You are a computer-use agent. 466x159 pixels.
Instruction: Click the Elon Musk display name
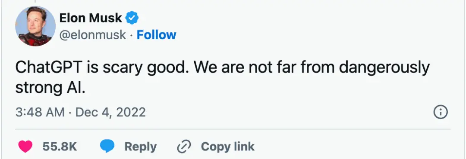(91, 18)
